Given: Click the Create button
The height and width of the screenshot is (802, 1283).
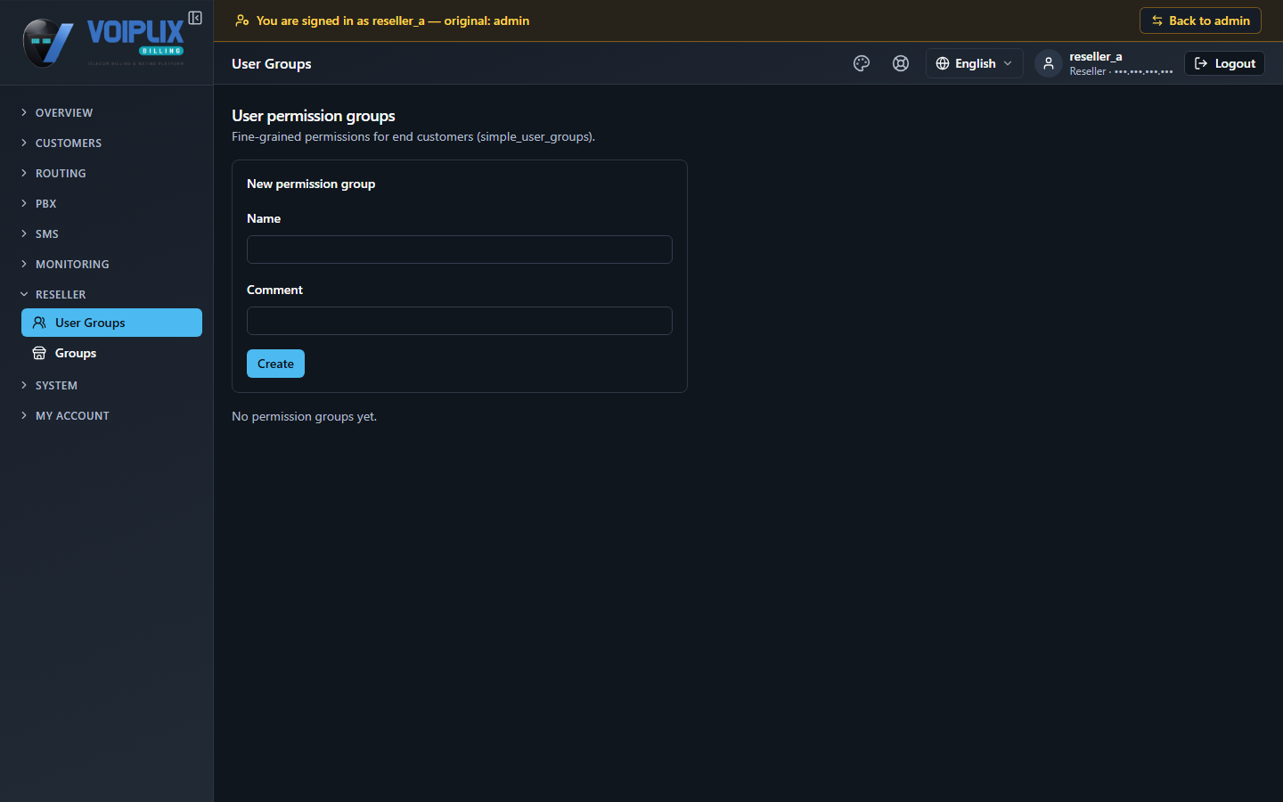Looking at the screenshot, I should 275,364.
